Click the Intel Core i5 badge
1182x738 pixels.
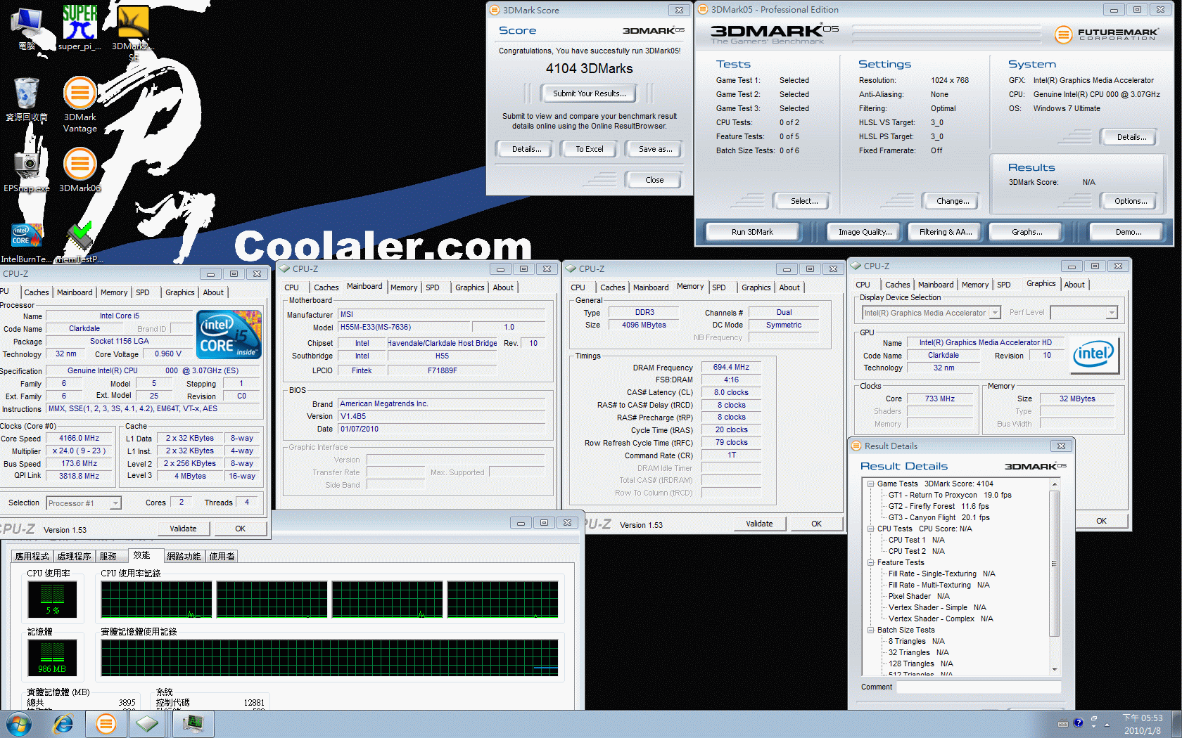229,335
